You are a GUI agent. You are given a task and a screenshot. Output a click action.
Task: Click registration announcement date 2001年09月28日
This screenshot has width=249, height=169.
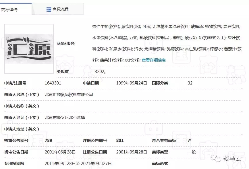click(132, 152)
